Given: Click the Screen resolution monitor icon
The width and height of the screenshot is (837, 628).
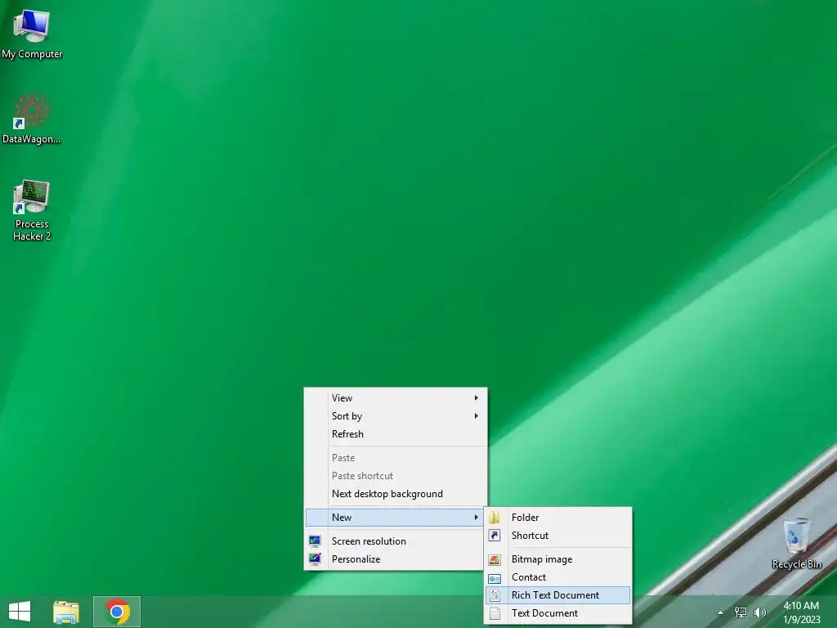Looking at the screenshot, I should pos(315,541).
